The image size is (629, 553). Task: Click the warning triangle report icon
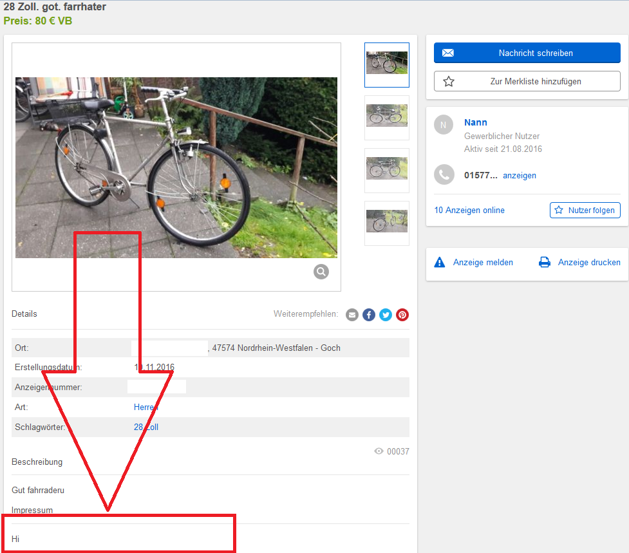[x=440, y=262]
